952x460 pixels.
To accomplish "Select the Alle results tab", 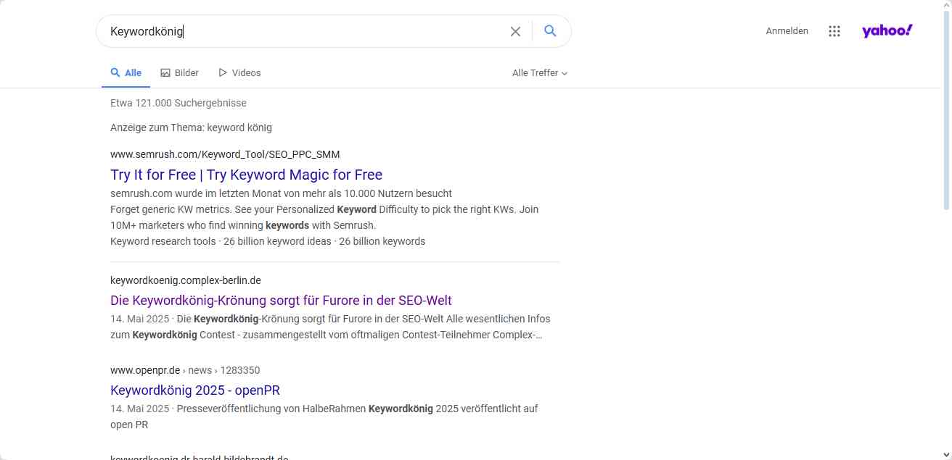I will (126, 73).
